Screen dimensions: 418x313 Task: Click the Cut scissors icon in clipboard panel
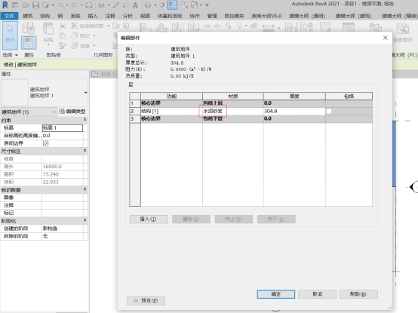(x=63, y=26)
